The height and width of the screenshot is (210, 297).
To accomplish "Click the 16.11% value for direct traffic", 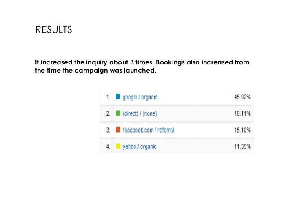I will point(242,113).
